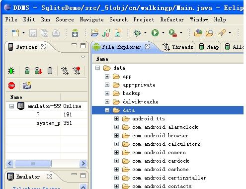Switch to the Threads tab

178,47
